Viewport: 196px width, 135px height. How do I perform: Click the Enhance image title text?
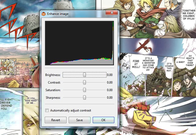click(58, 14)
